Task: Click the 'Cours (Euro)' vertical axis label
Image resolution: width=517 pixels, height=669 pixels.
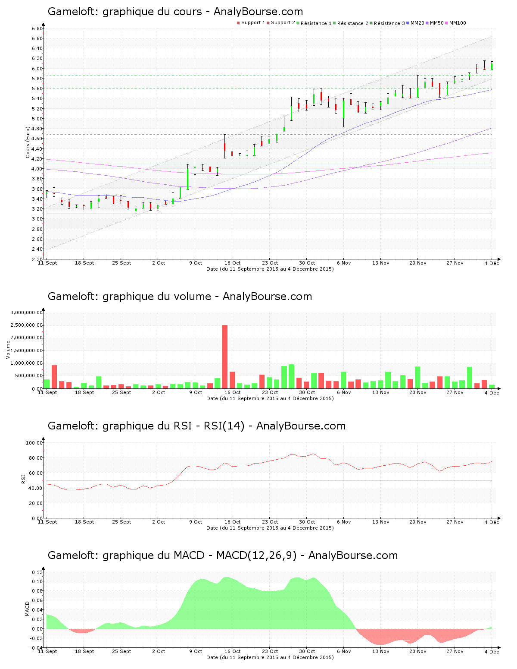Action: (x=28, y=142)
